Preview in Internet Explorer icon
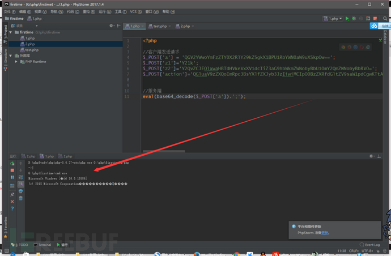Image resolution: width=391 pixels, height=256 pixels. tap(368, 47)
